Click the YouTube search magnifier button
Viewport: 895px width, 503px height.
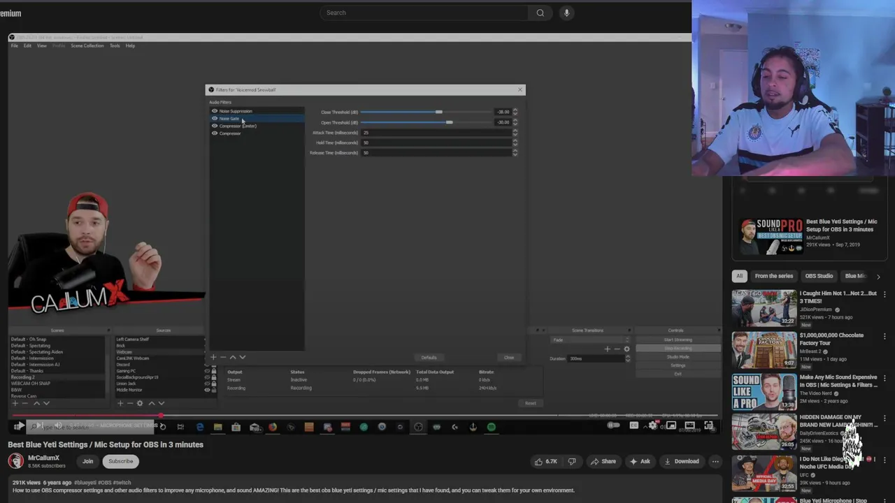click(x=540, y=13)
